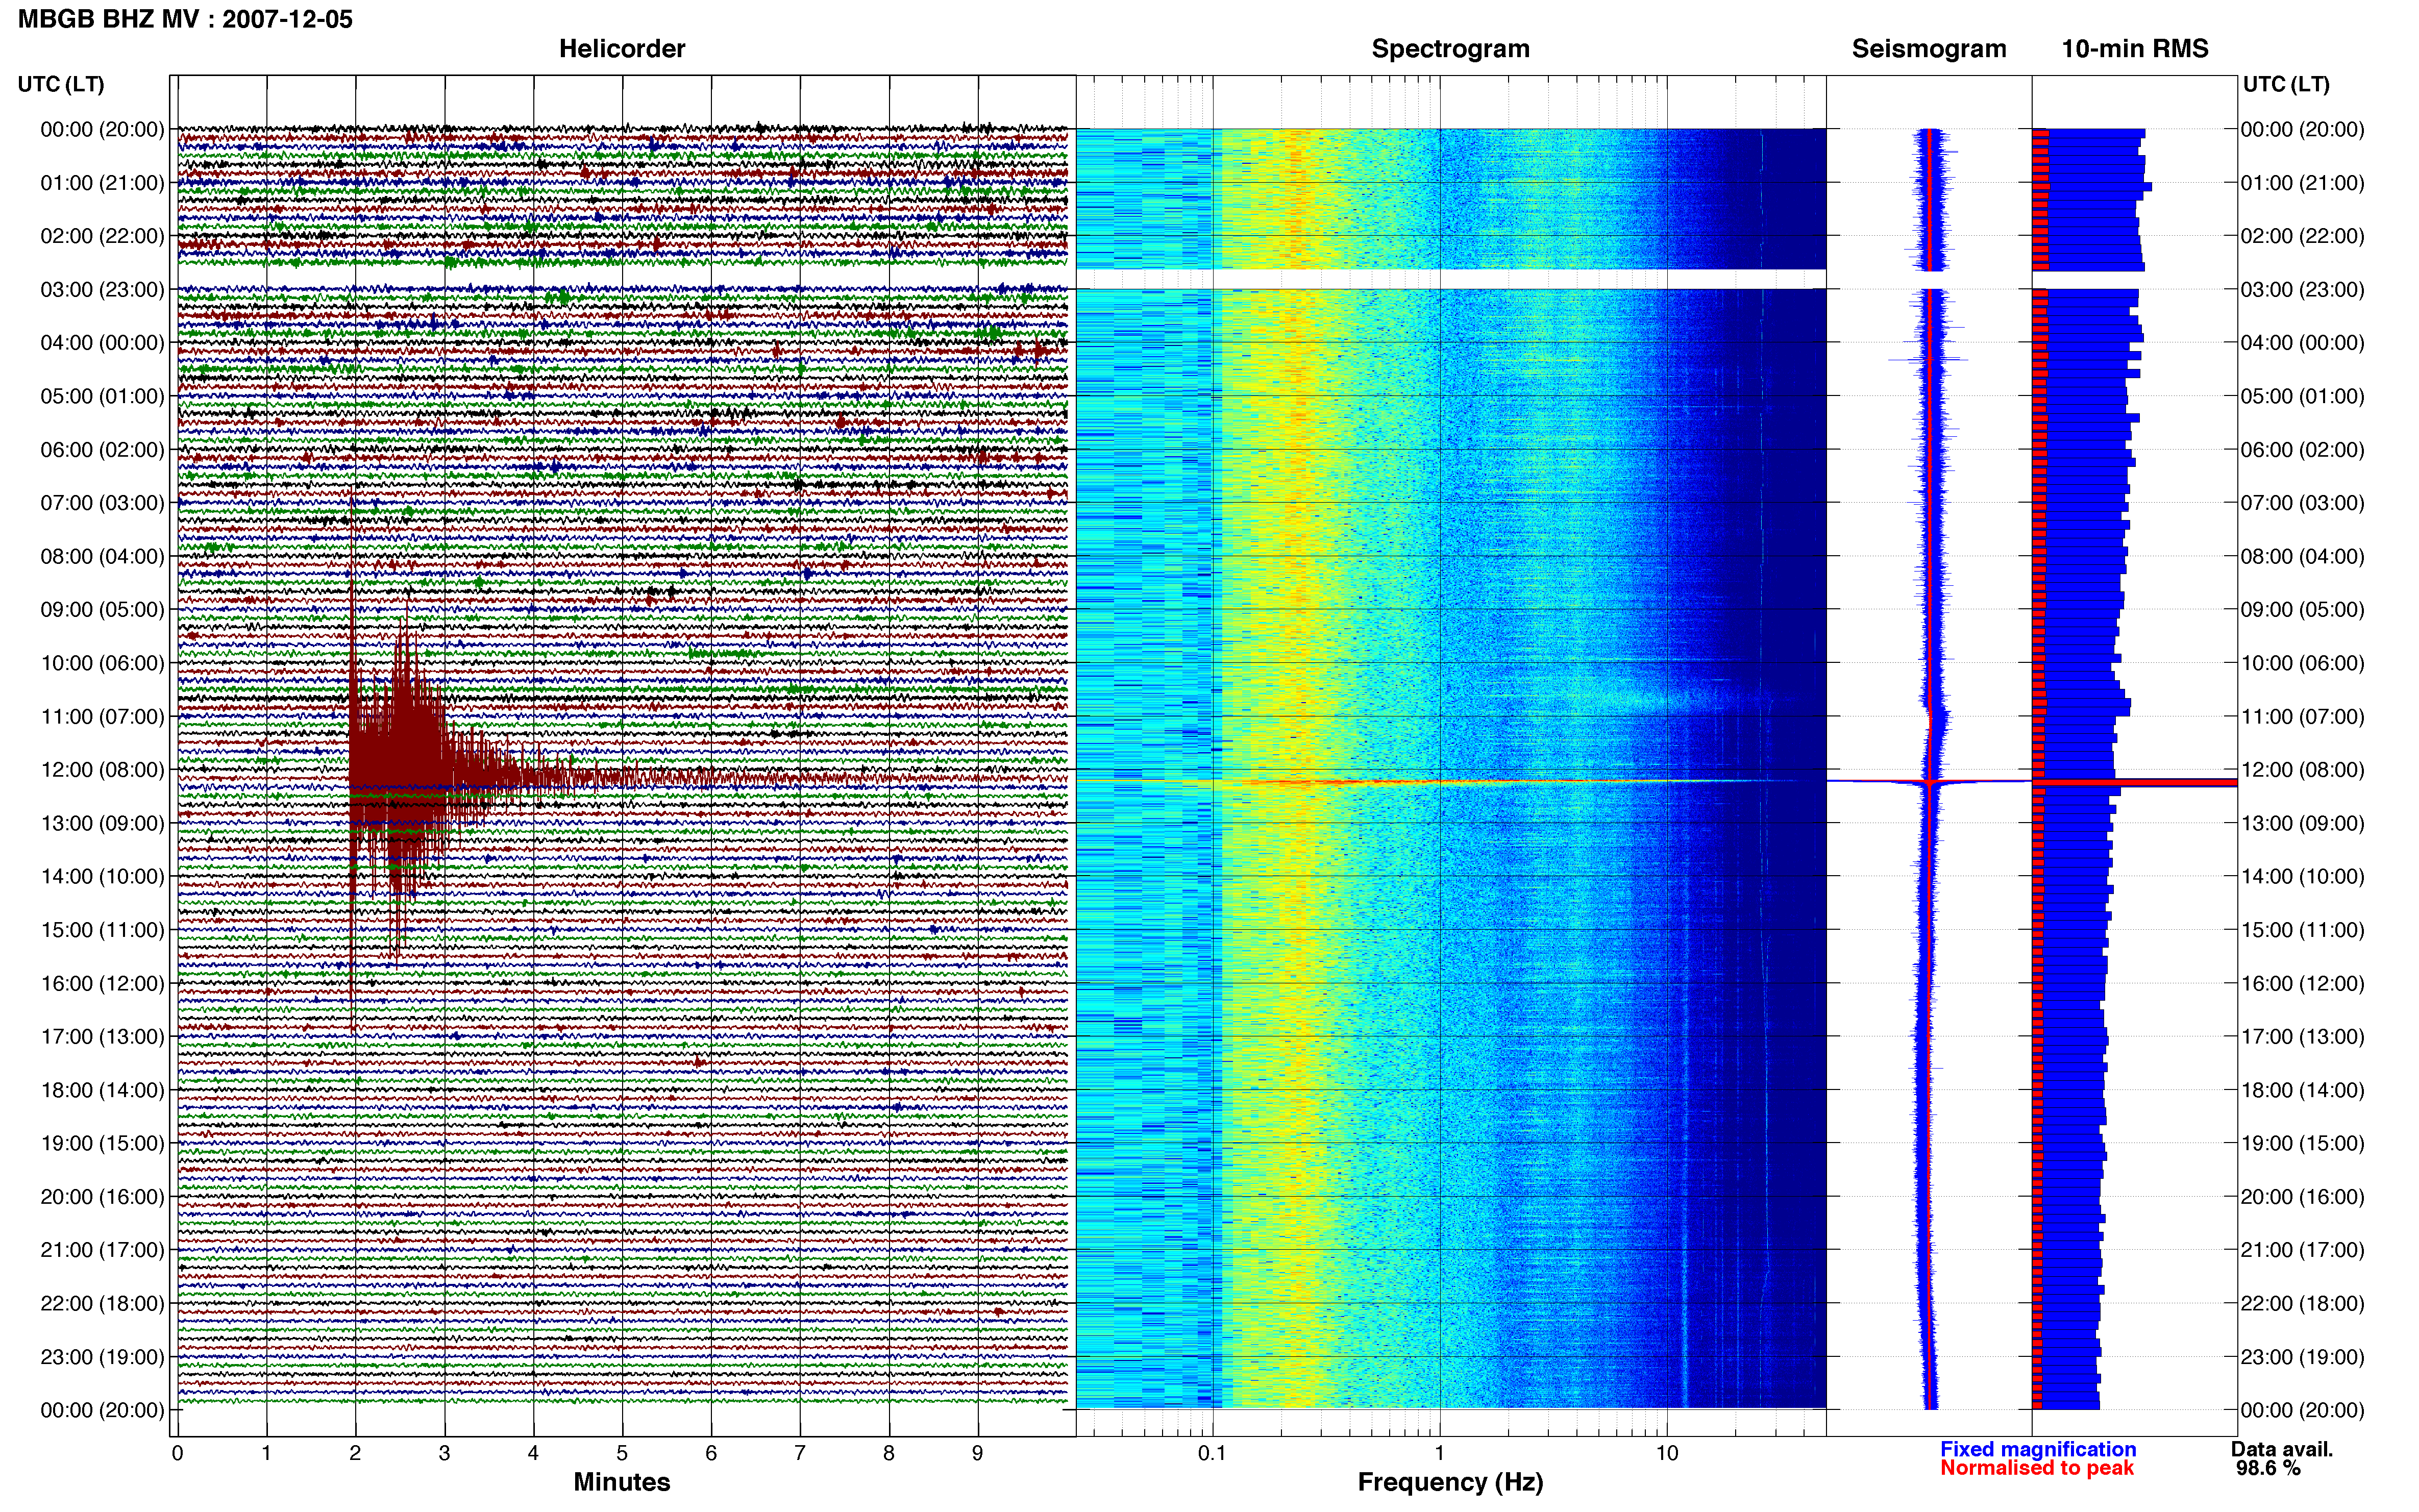Click the 'Fixed magnification' legend text
This screenshot has height=1512, width=2419.
pyautogui.click(x=2038, y=1449)
